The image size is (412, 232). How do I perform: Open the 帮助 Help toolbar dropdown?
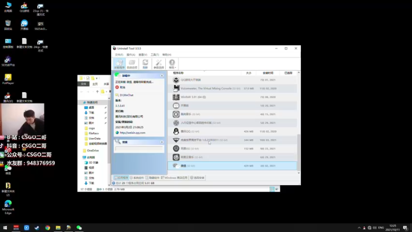pyautogui.click(x=172, y=64)
